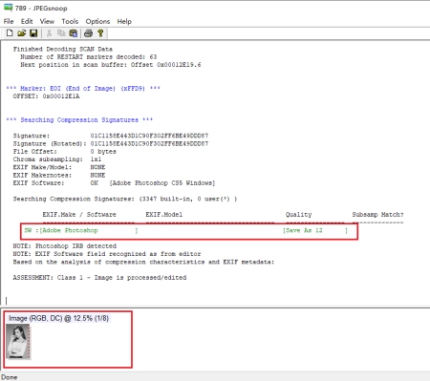The width and height of the screenshot is (430, 381).
Task: Click the '[Save As 12' quality value
Action: (315, 230)
